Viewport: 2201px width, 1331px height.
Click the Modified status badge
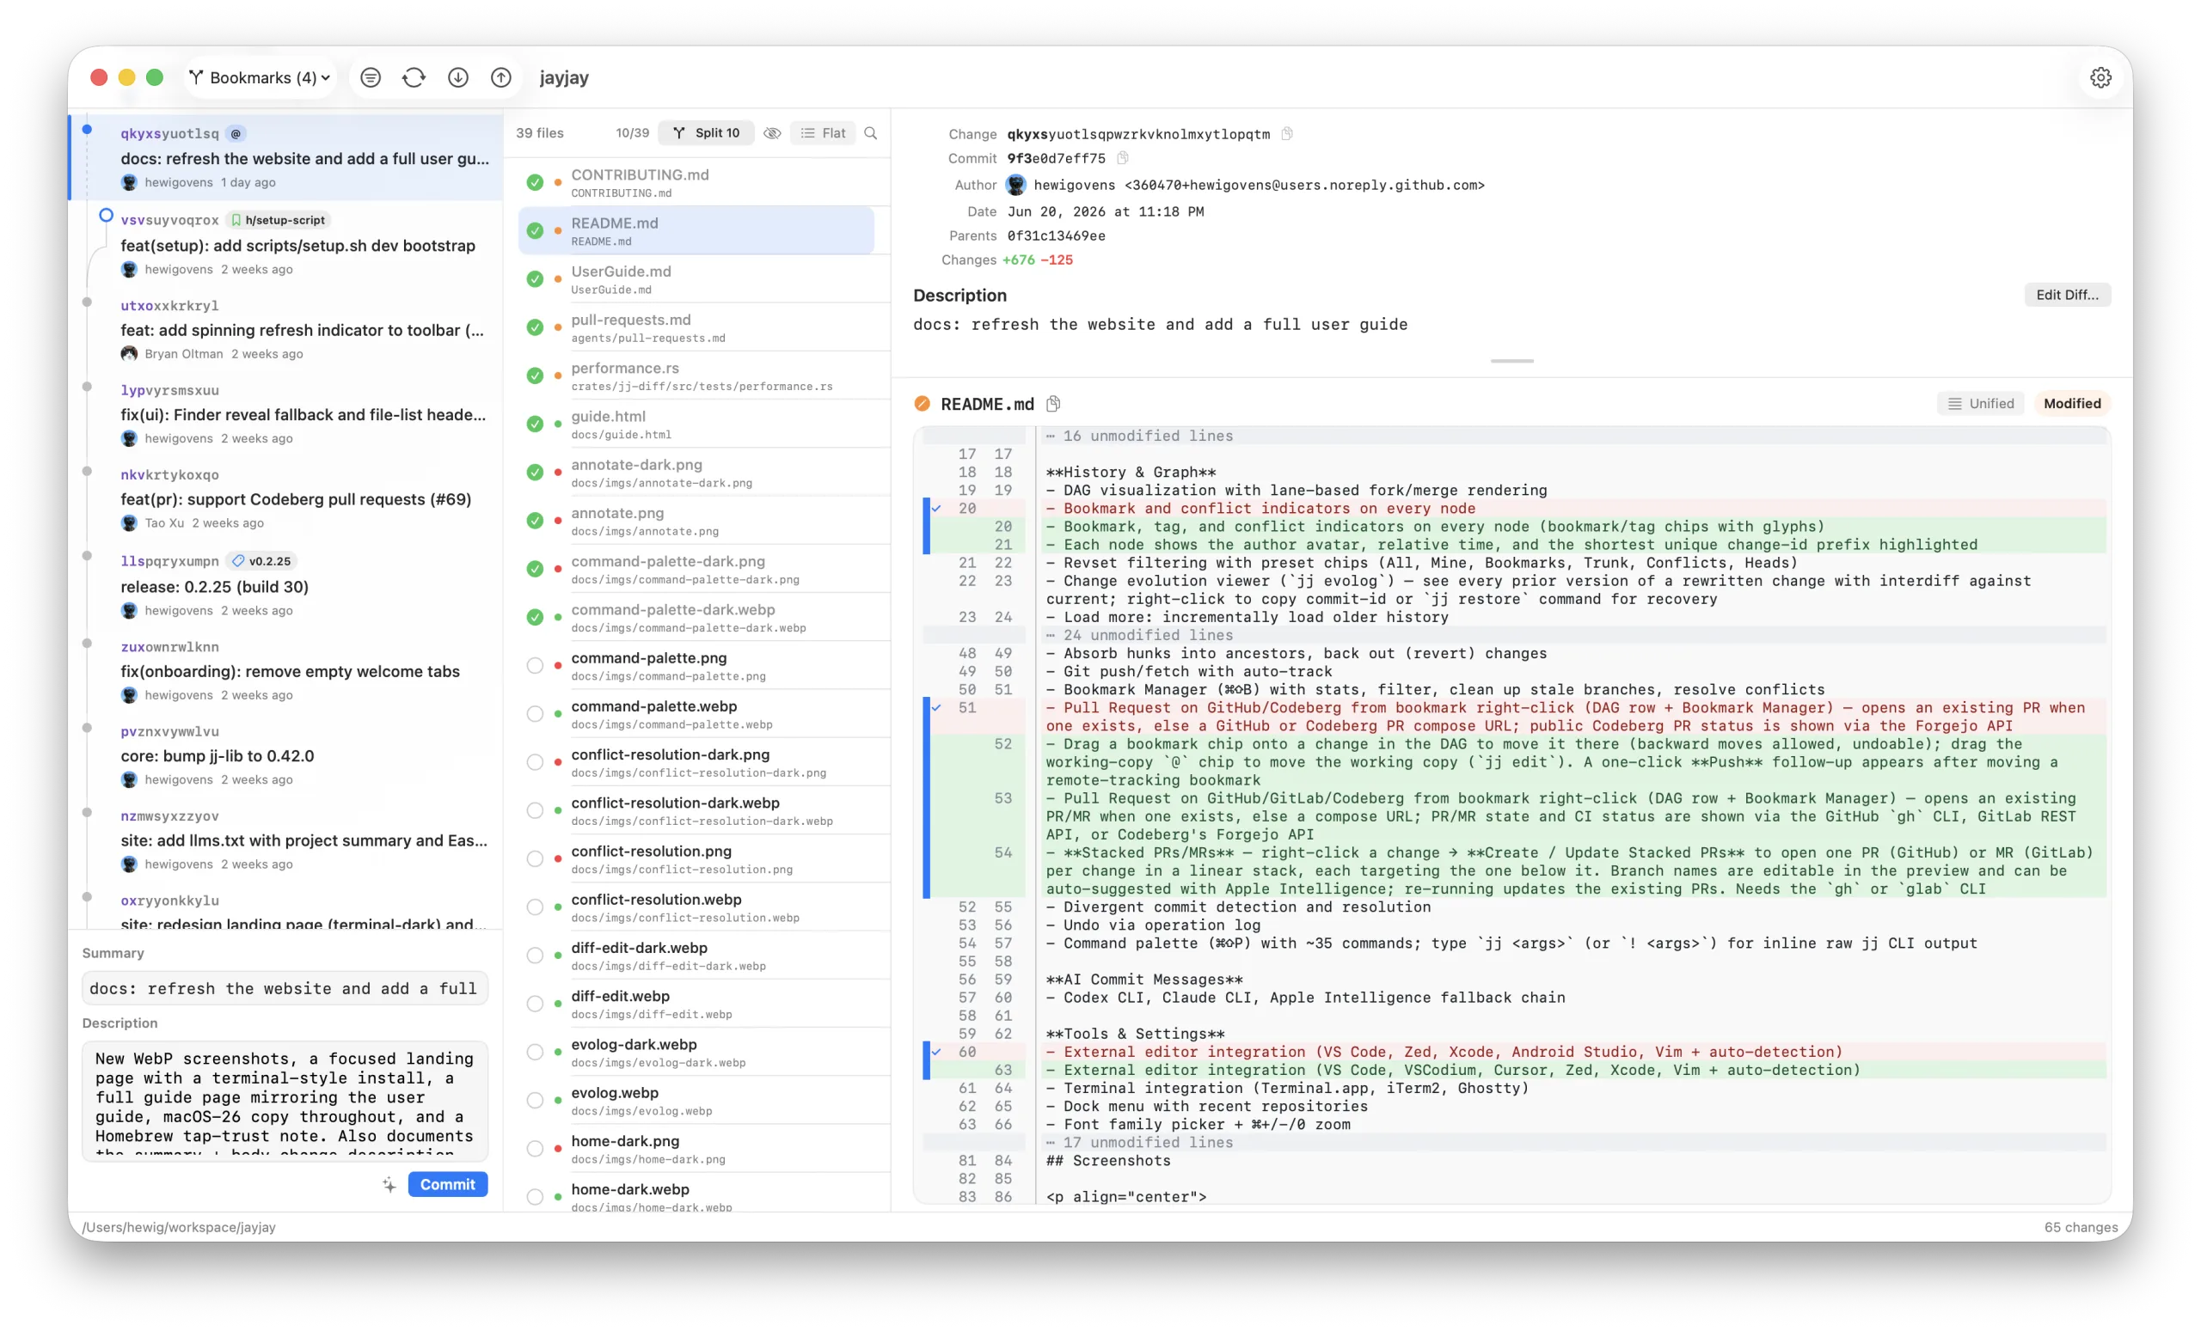point(2071,404)
